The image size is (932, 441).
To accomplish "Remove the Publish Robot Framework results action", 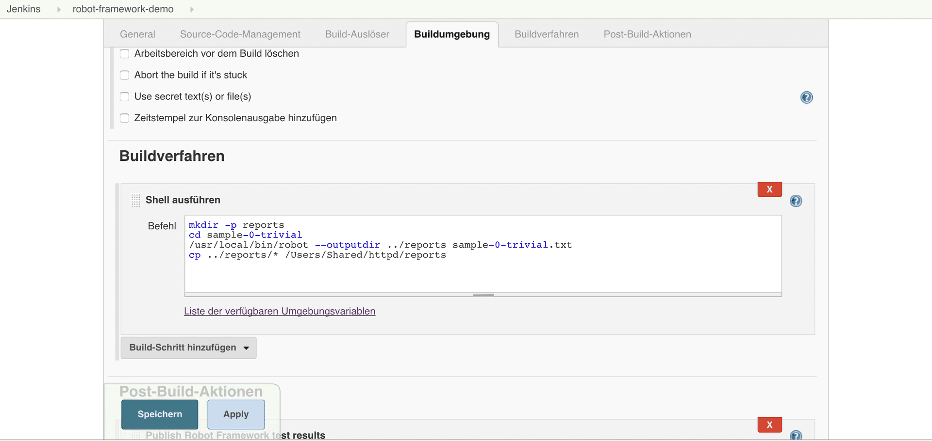I will coord(769,425).
